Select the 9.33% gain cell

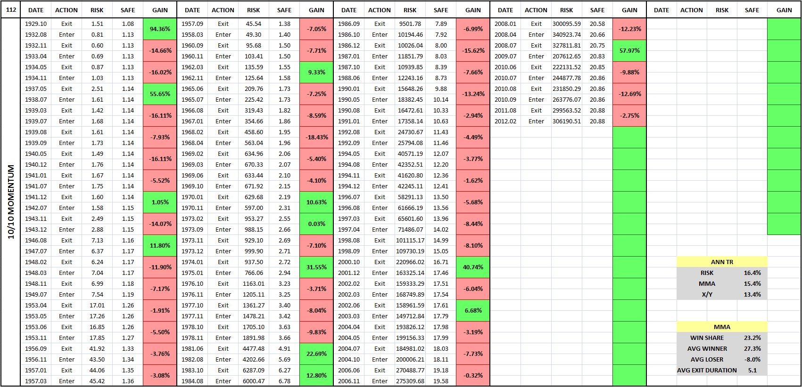click(x=316, y=73)
